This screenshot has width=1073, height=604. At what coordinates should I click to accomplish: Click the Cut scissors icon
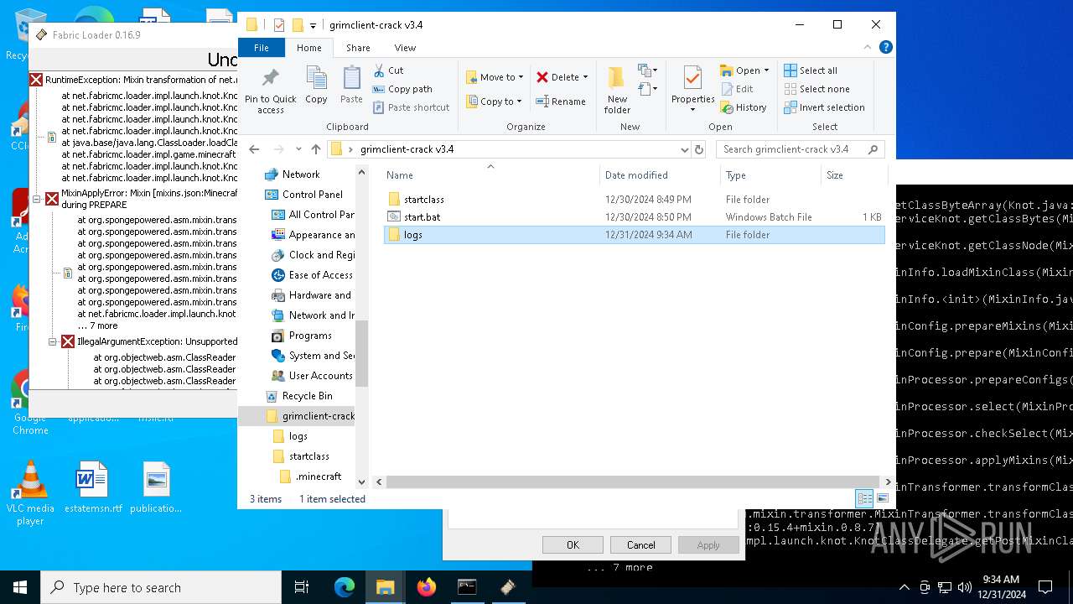tap(379, 70)
